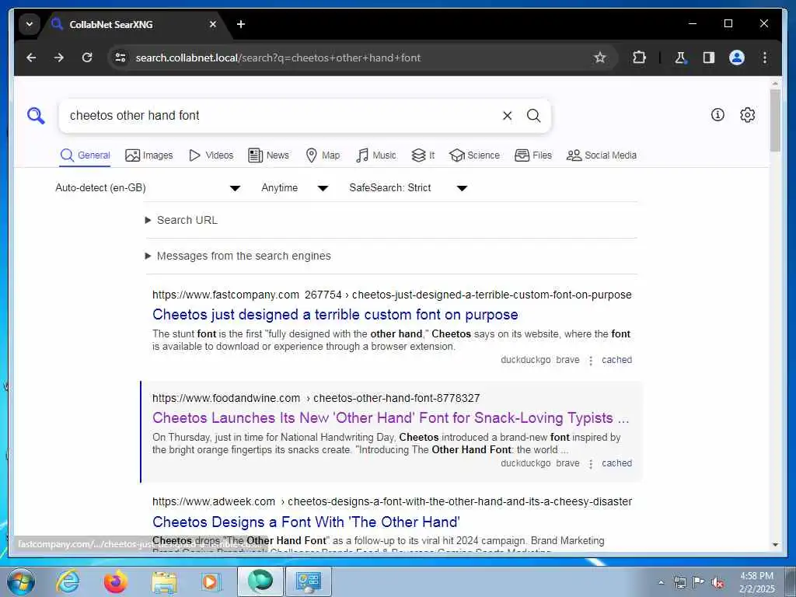Image resolution: width=796 pixels, height=597 pixels.
Task: Switch to Files category
Action: click(533, 155)
